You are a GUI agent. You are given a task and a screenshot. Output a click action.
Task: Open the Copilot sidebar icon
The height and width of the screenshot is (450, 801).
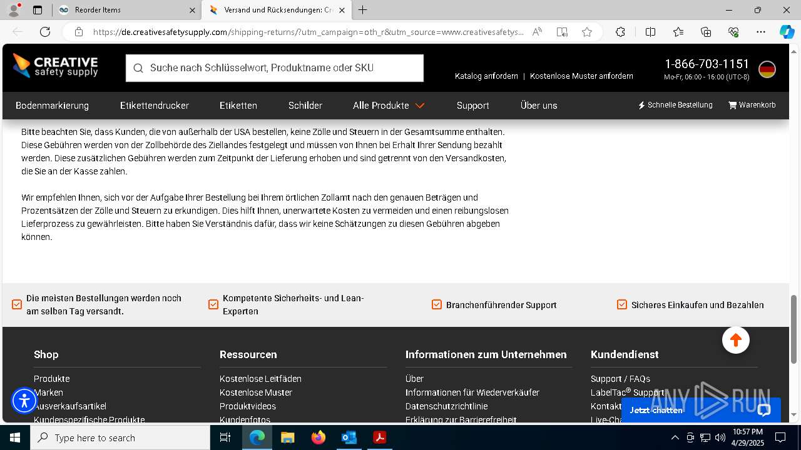pyautogui.click(x=787, y=32)
